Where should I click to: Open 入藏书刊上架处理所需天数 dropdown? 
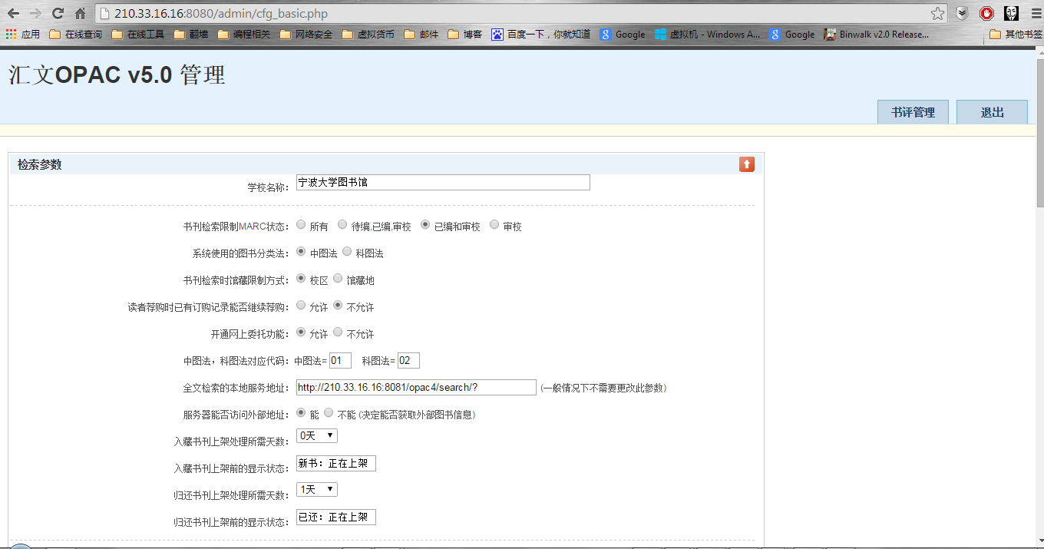tap(316, 435)
